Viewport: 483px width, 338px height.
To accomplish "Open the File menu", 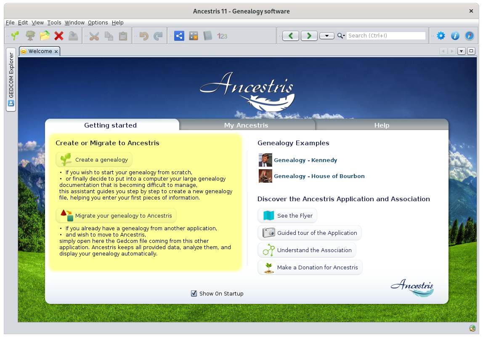I will point(10,22).
